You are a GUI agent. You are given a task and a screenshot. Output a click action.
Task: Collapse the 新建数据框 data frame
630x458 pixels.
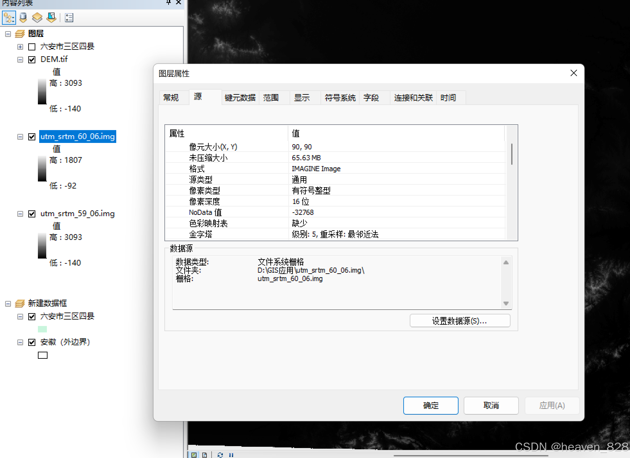point(8,304)
